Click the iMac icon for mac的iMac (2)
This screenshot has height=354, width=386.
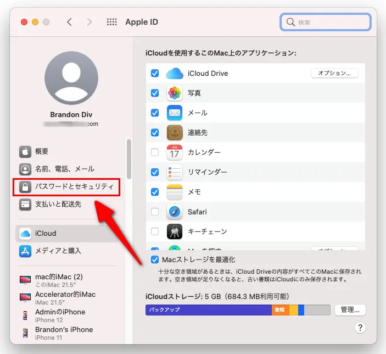pyautogui.click(x=25, y=280)
